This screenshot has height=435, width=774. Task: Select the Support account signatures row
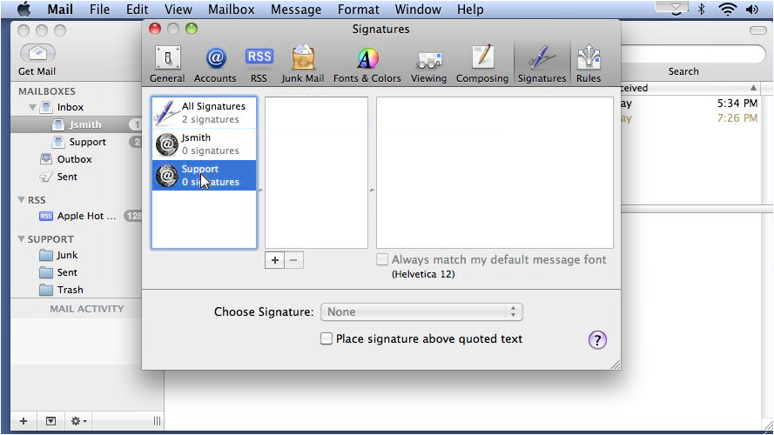[204, 175]
